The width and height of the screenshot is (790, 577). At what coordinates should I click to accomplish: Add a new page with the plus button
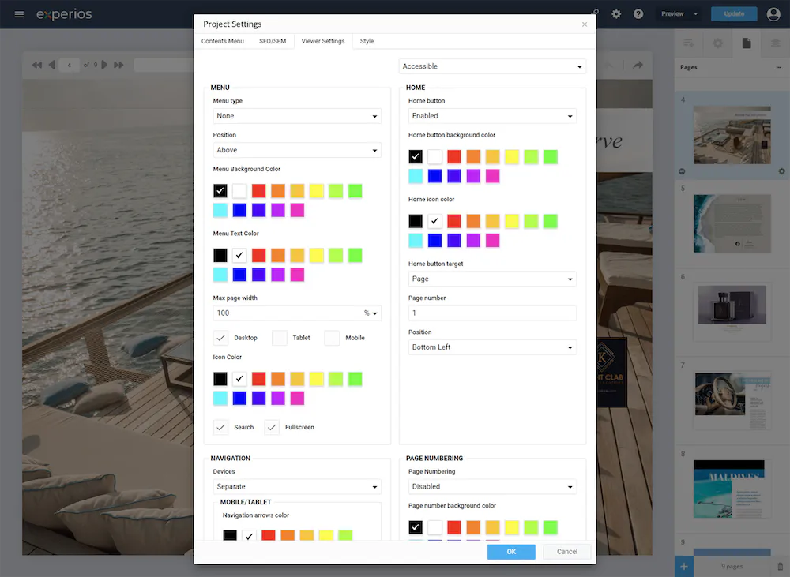click(683, 567)
